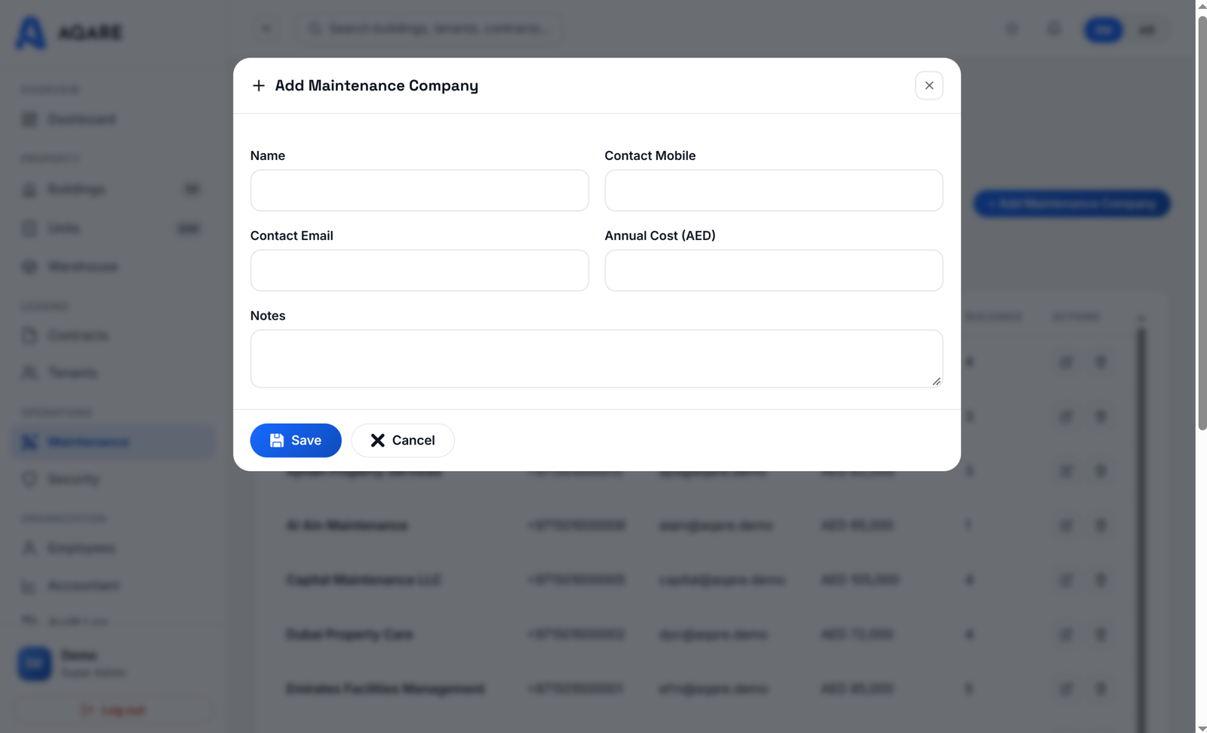Click the Log out link
Image resolution: width=1207 pixels, height=733 pixels.
113,710
